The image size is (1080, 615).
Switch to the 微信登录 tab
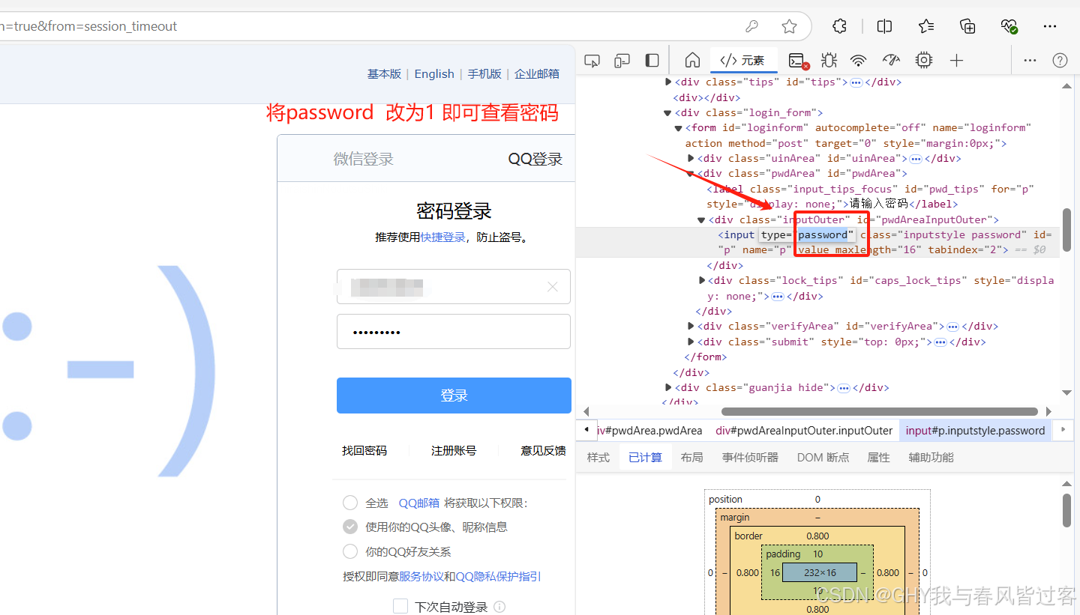coord(364,159)
